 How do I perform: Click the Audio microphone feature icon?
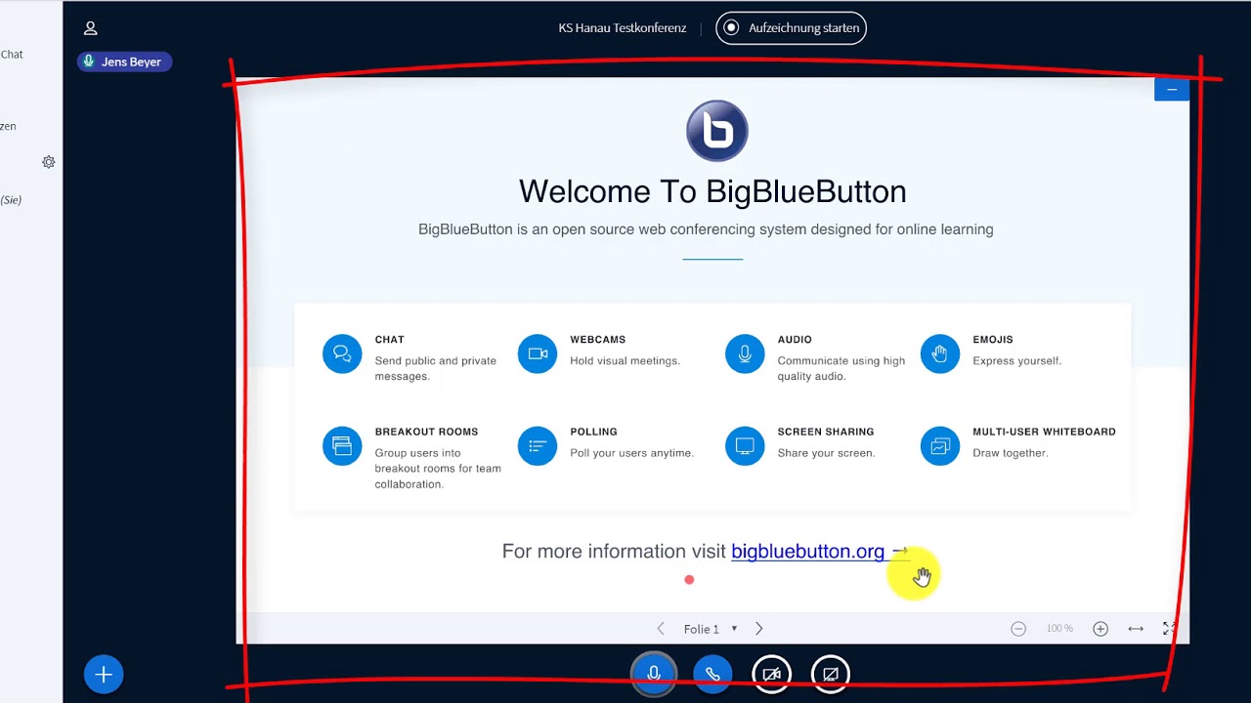point(745,353)
